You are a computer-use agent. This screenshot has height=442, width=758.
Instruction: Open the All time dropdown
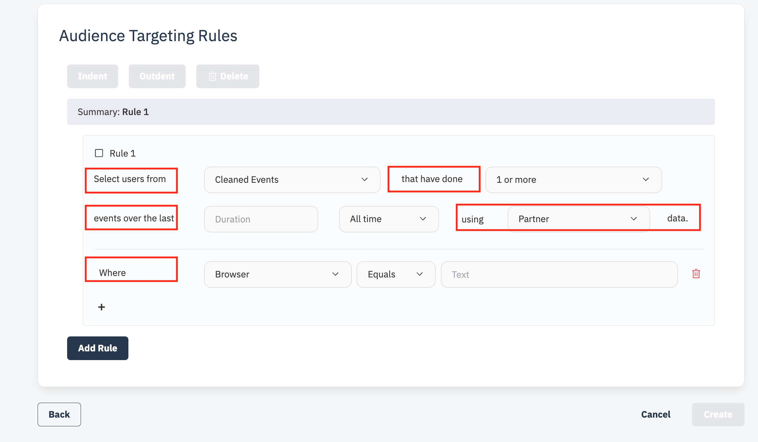pos(388,219)
